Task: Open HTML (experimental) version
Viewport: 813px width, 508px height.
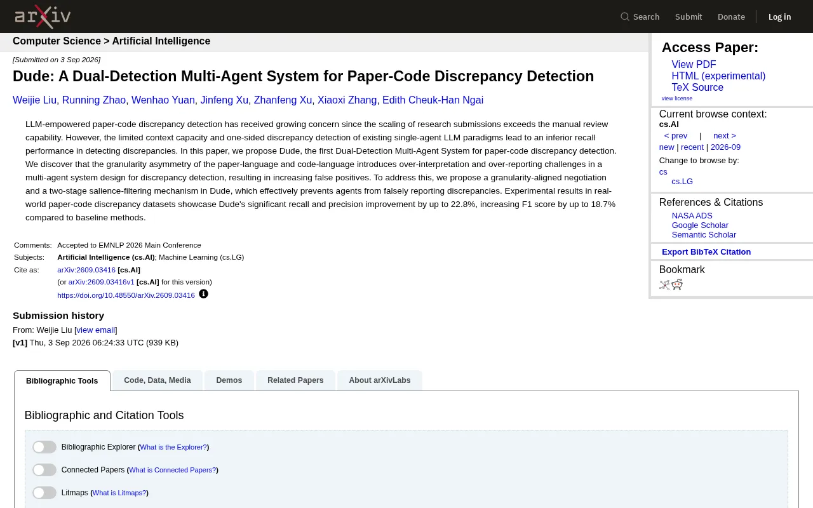Action: pos(718,76)
